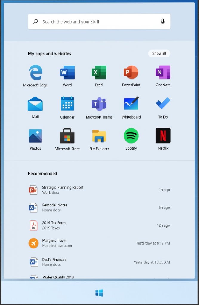The height and width of the screenshot is (305, 199).
Task: Open Water Quality 2018 file
Action: click(x=58, y=277)
